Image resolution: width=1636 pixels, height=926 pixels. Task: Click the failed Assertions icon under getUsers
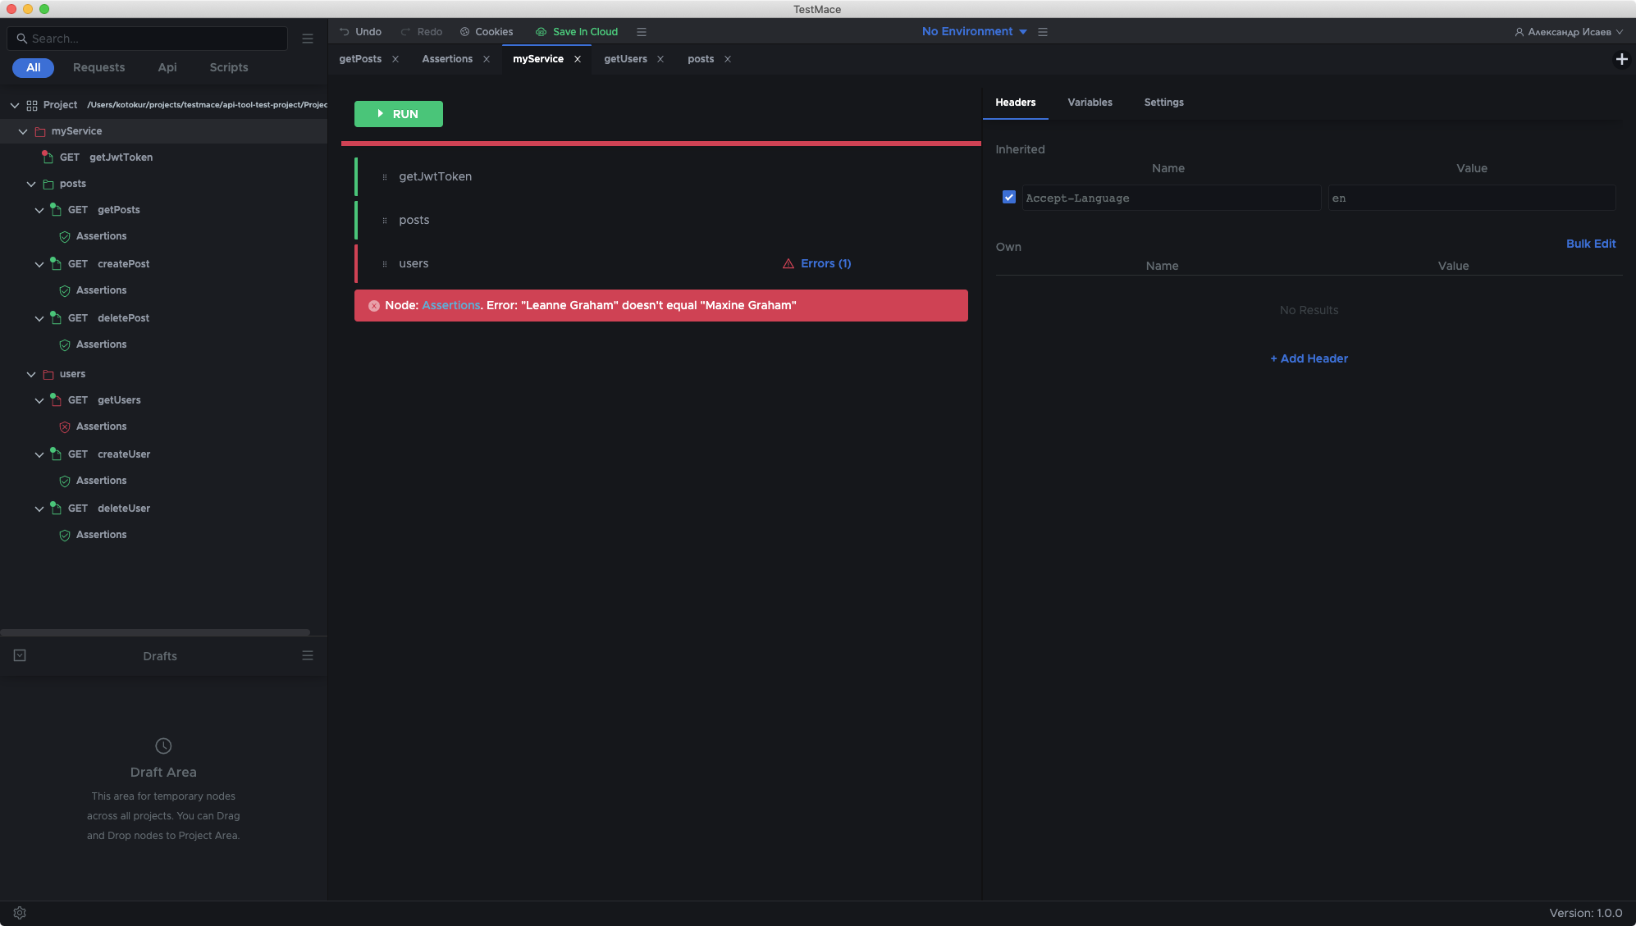(65, 427)
